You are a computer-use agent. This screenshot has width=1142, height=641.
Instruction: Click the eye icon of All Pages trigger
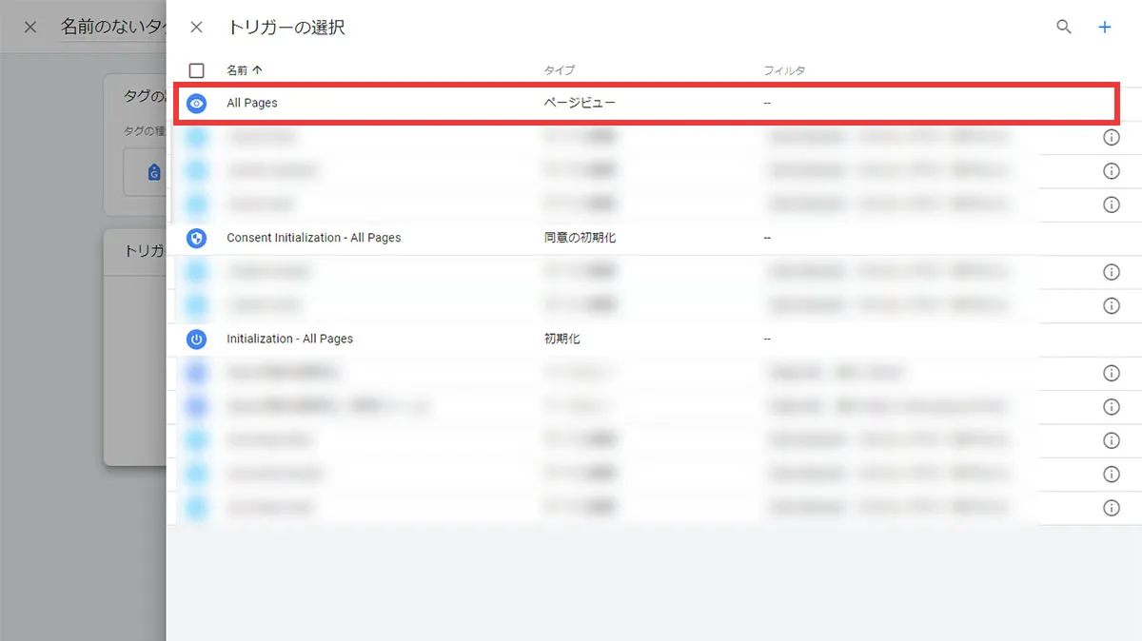point(197,104)
